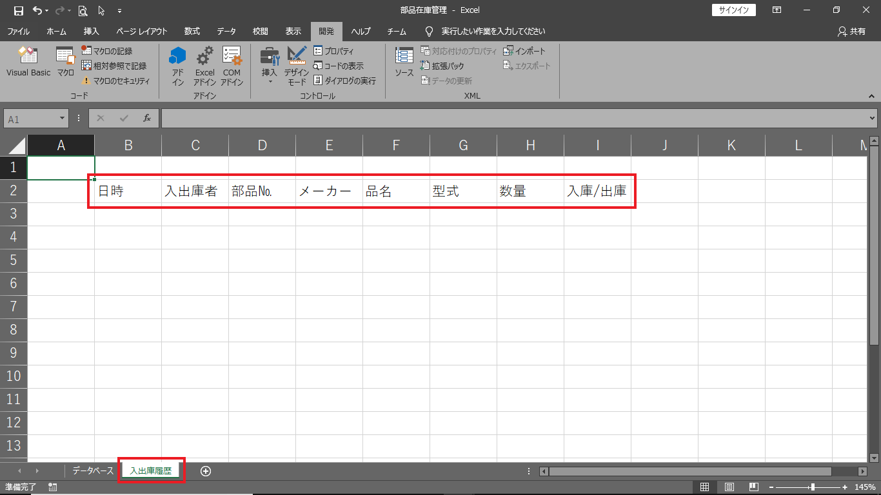Open XML ソース pane
Screen dimensions: 881x495
click(404, 63)
